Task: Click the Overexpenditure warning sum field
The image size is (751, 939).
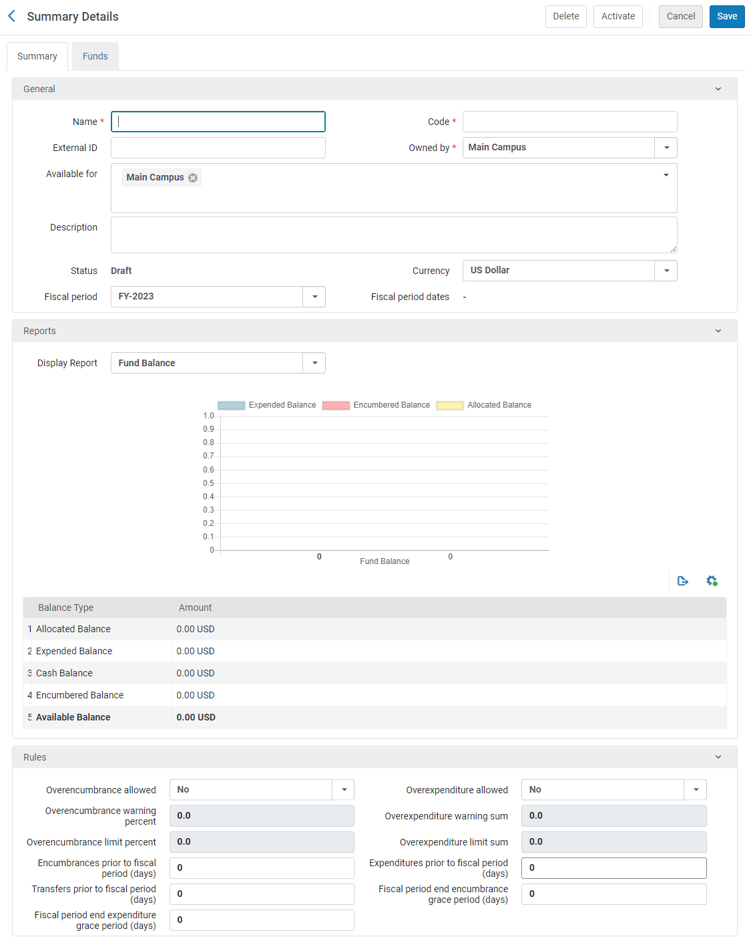Action: (614, 816)
